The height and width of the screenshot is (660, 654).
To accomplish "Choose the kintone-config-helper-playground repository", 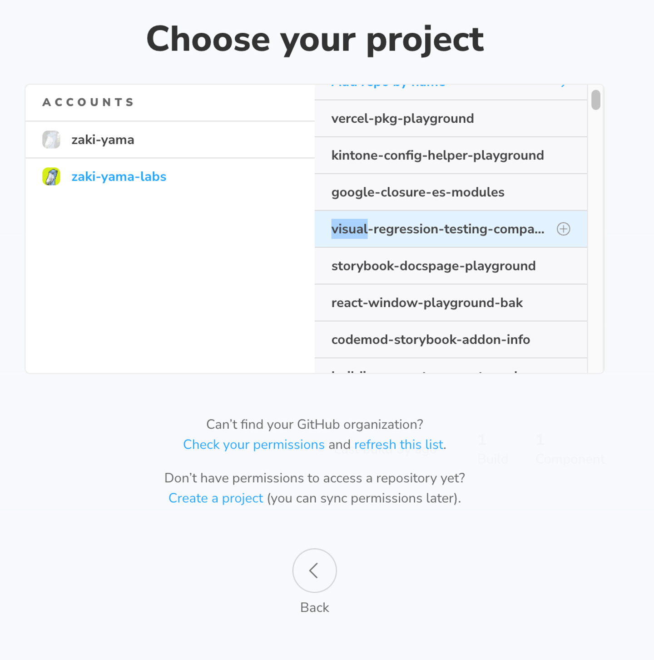I will [x=437, y=155].
